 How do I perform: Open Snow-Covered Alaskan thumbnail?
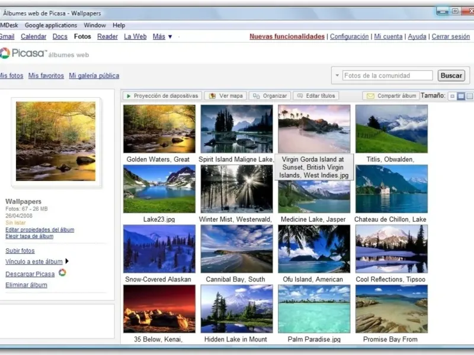click(159, 248)
